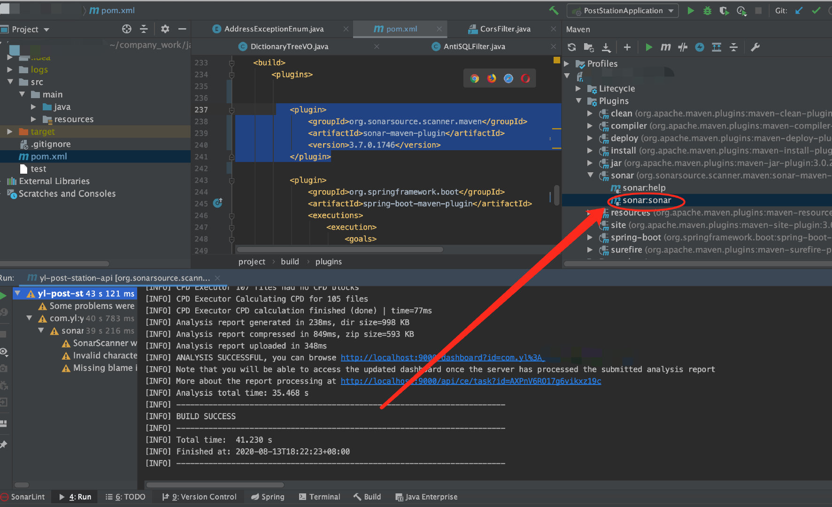The image size is (832, 507).
Task: Collapse the src folder in project tree
Action: pos(10,82)
